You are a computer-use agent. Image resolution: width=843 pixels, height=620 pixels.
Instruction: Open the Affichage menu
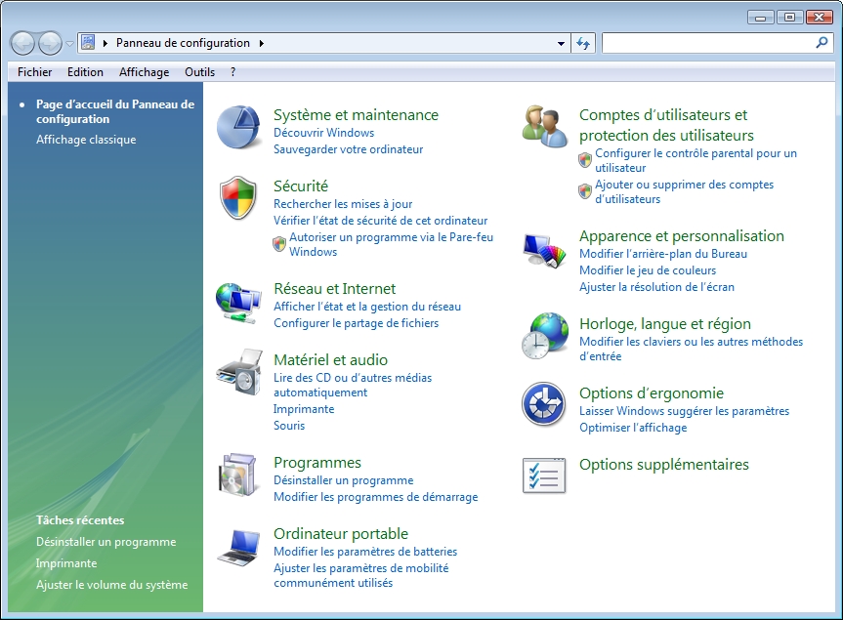pos(144,72)
